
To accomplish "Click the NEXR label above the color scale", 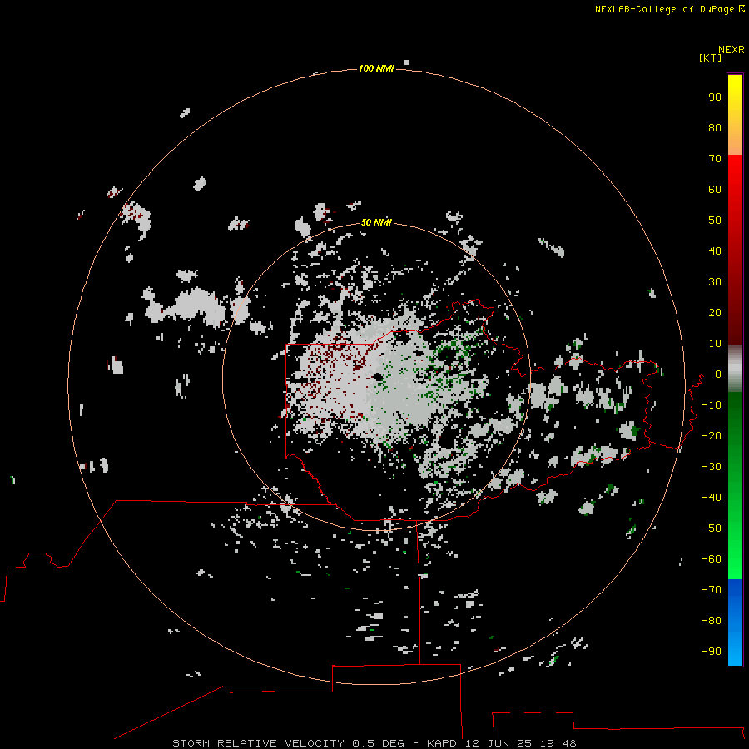I will [731, 49].
